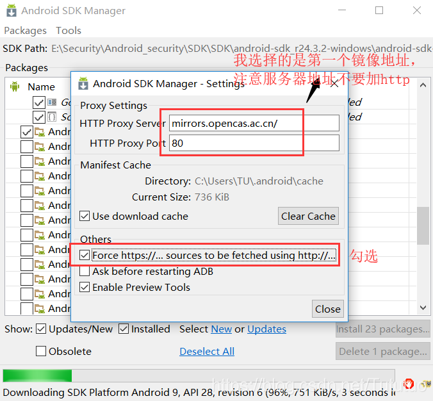Click the Android robot icon beside Name header
The height and width of the screenshot is (401, 433).
pos(15,86)
